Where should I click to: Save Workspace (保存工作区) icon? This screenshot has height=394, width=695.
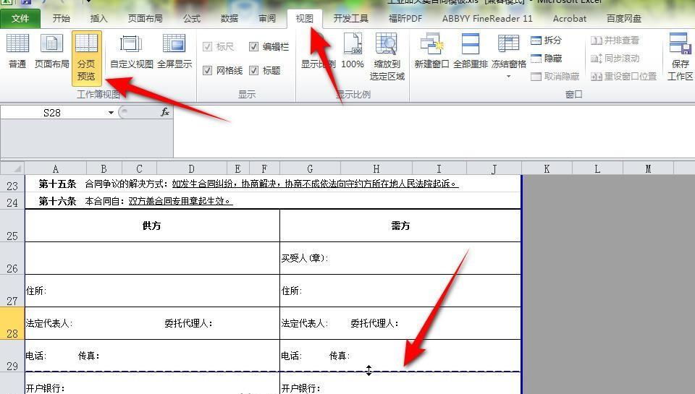click(681, 43)
